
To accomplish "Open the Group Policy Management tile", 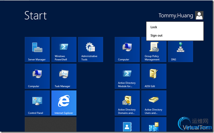I will [x=154, y=51].
